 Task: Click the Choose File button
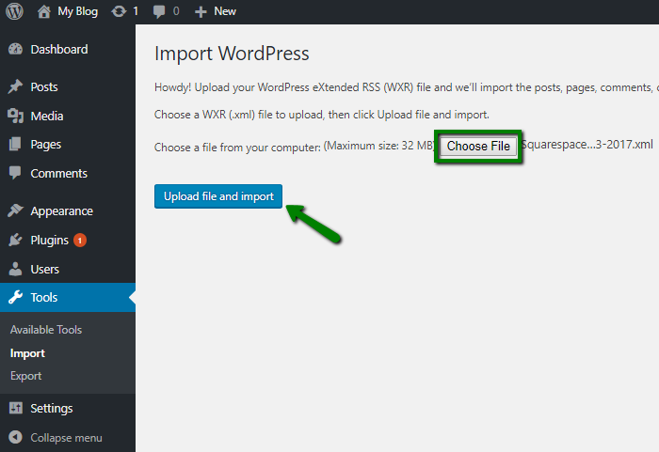478,147
